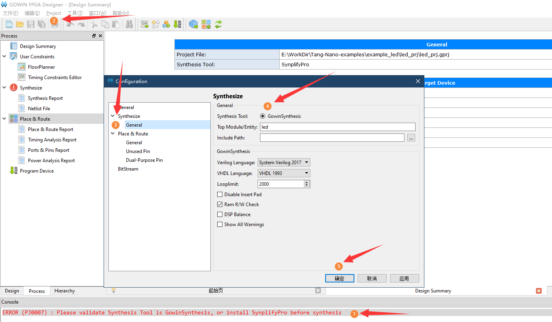The height and width of the screenshot is (322, 552).
Task: Run Place & Route toolbar icon
Action: point(206,24)
